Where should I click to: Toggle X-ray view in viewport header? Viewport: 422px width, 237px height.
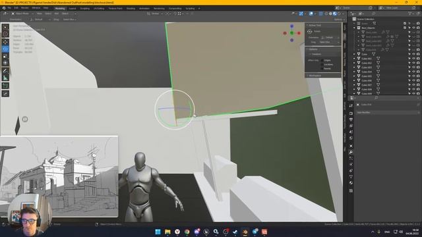321,13
